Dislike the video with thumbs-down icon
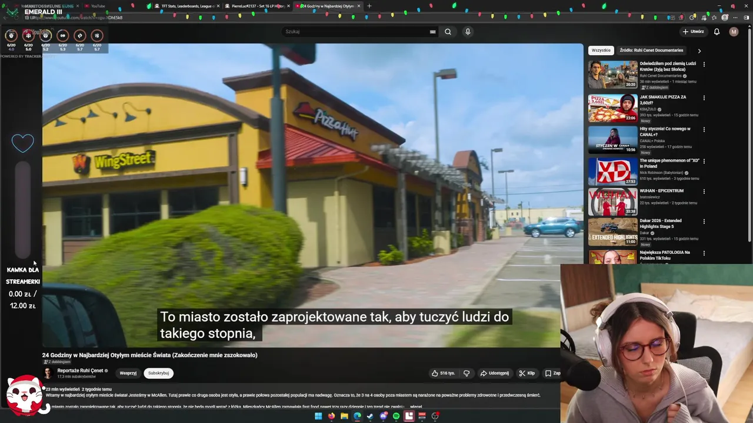The width and height of the screenshot is (753, 423). click(467, 373)
